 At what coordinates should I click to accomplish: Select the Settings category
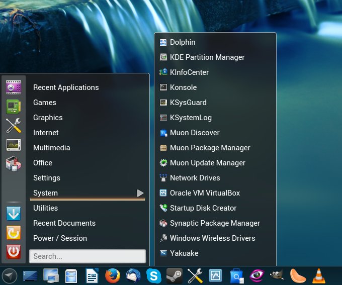click(47, 178)
